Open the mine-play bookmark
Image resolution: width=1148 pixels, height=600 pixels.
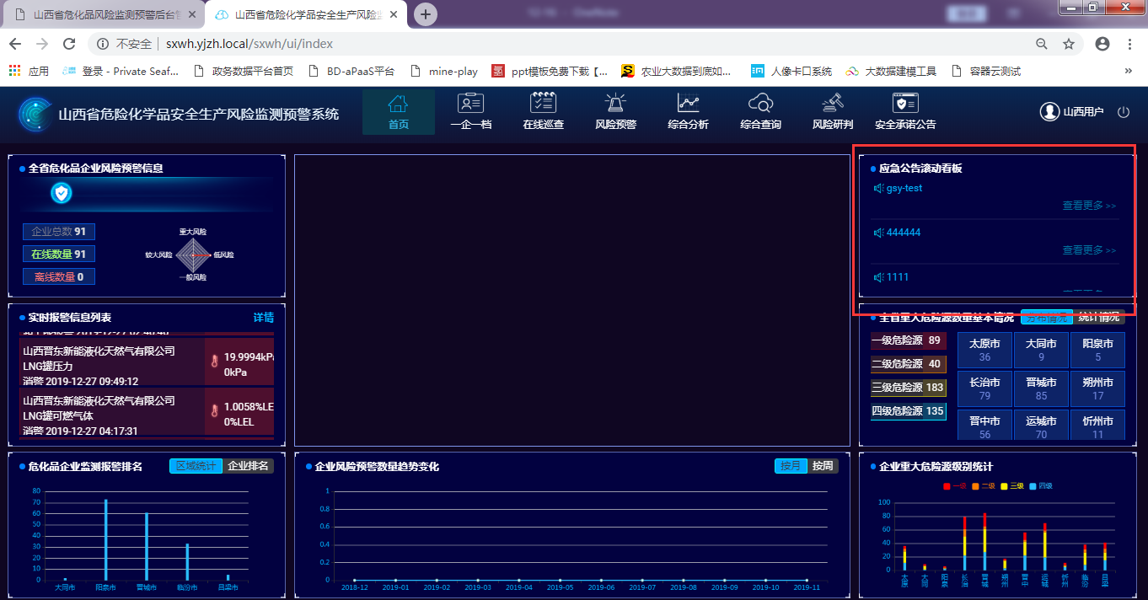(444, 72)
